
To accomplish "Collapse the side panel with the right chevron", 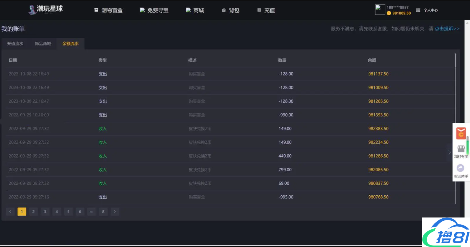I will coord(449,152).
